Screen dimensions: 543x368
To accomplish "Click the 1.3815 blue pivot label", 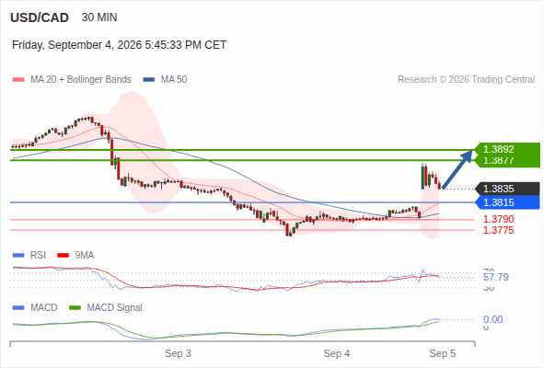I will [x=508, y=202].
